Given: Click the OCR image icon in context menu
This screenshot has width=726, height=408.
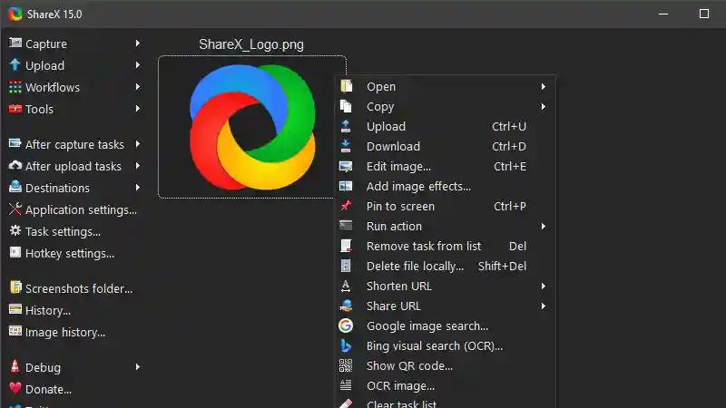Looking at the screenshot, I should (346, 384).
